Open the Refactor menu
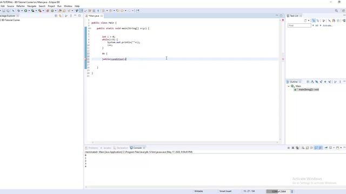346x194 pixels. pyautogui.click(x=21, y=6)
